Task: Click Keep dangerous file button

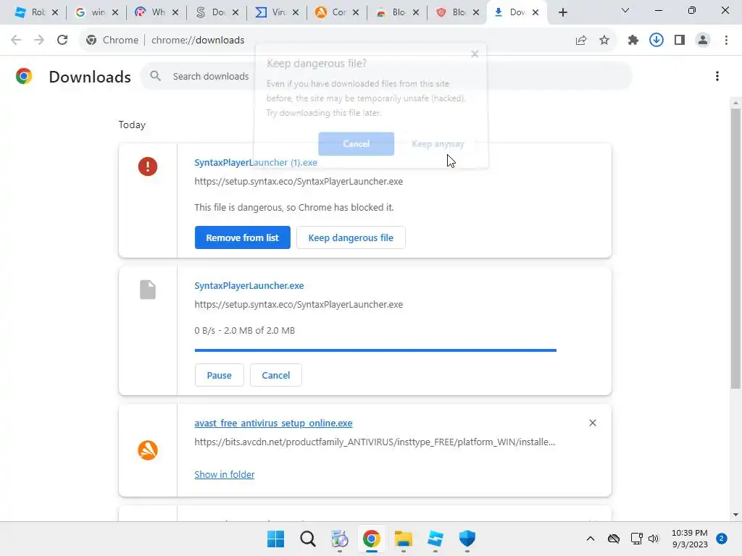Action: point(351,237)
